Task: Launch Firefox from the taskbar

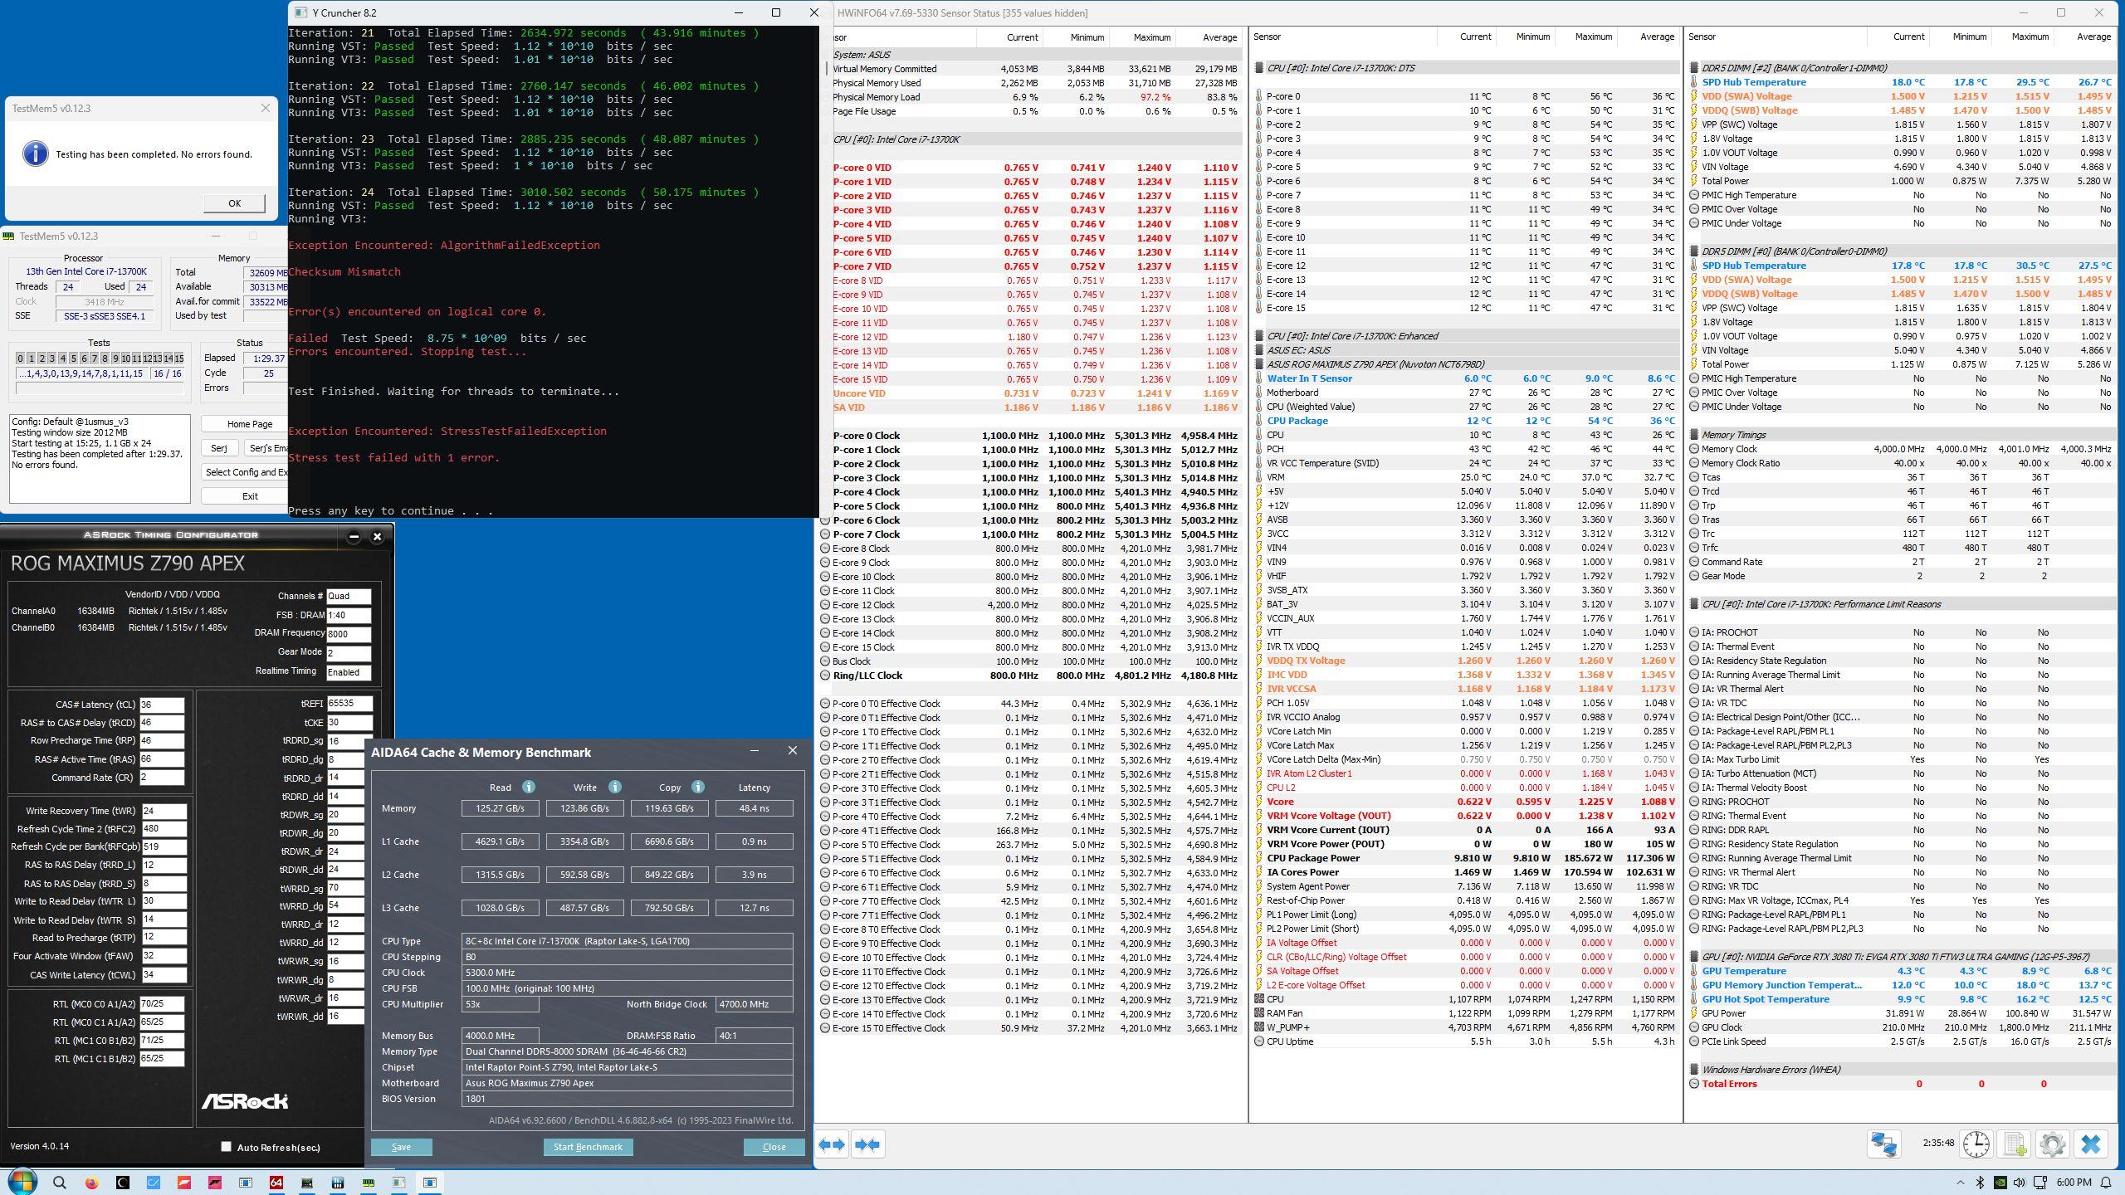Action: pos(91,1183)
